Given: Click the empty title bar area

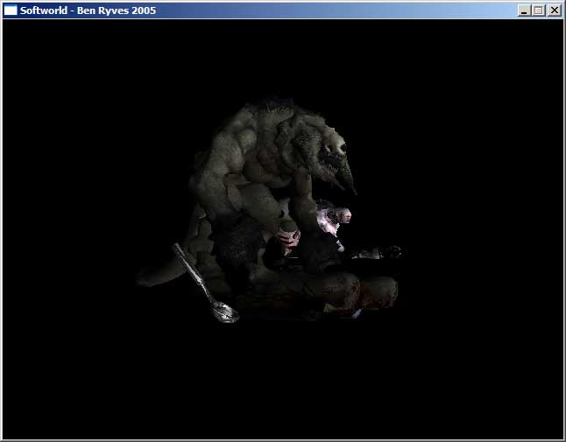Looking at the screenshot, I should pyautogui.click(x=350, y=11).
